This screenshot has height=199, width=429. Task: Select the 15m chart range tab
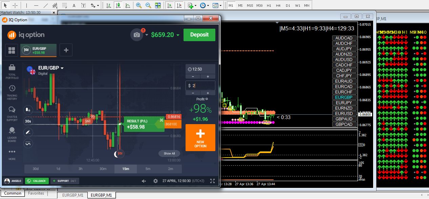[x=126, y=169]
